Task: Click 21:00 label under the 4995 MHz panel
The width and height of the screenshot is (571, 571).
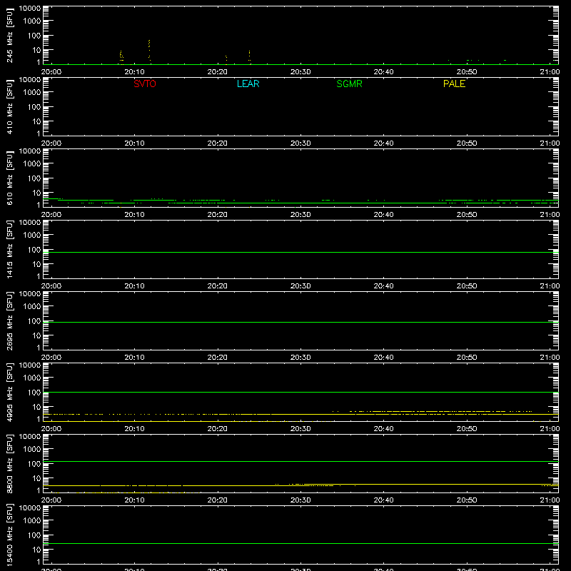Action: click(x=550, y=429)
